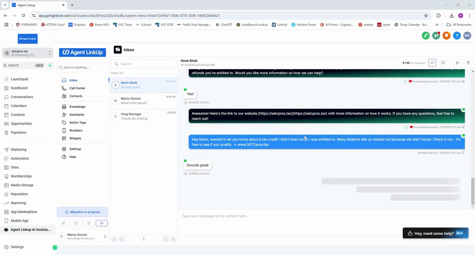475x255 pixels.
Task: Open the megaphone announcements icon
Action: 436,35
